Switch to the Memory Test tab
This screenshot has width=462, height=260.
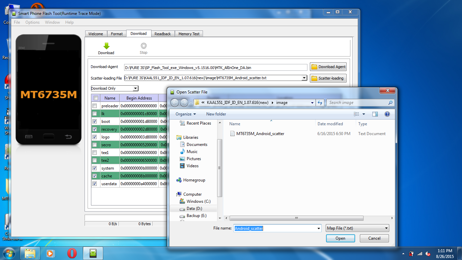[189, 34]
